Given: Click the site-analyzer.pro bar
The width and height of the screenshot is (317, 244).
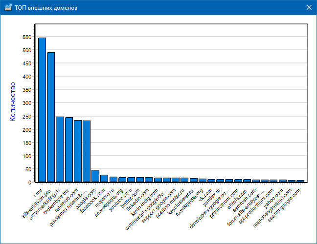Looking at the screenshot, I should (51, 117).
